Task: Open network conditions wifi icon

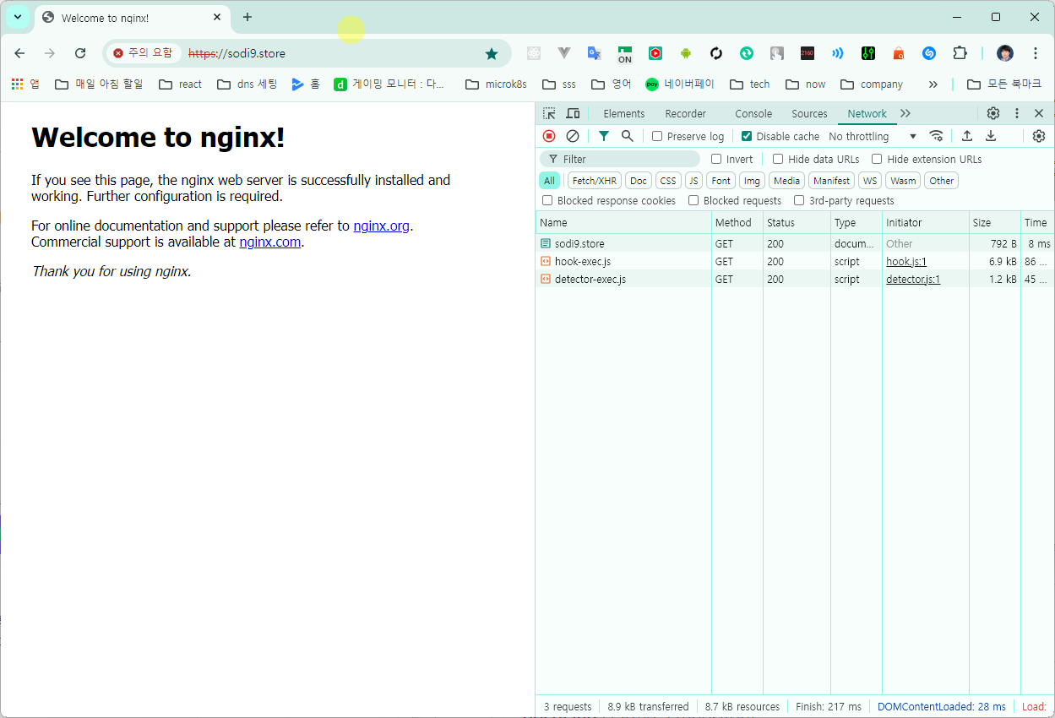Action: [936, 136]
